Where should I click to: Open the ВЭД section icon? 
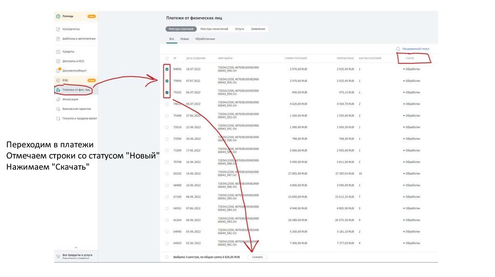click(x=58, y=81)
